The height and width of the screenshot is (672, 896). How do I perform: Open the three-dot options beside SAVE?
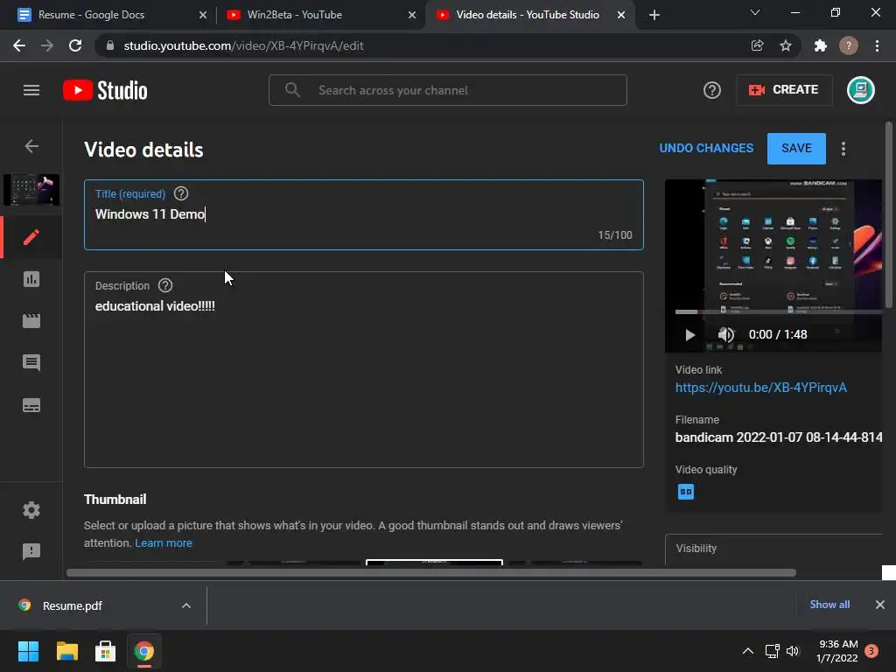[843, 149]
